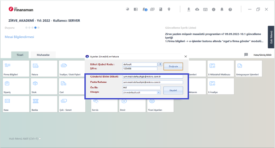Click the Zirve Finansman logo
Screen dimensions: 275x148
21,9
